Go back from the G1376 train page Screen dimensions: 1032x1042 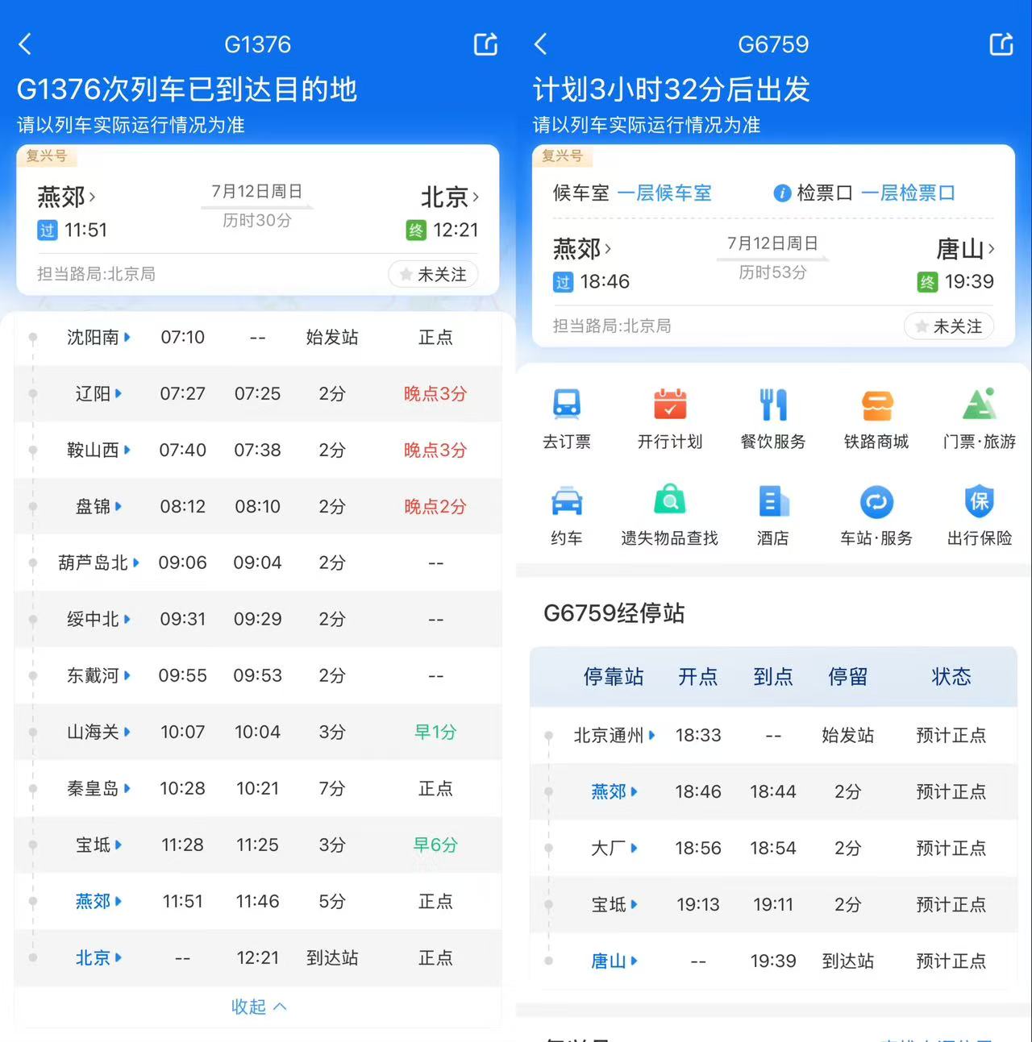(25, 44)
